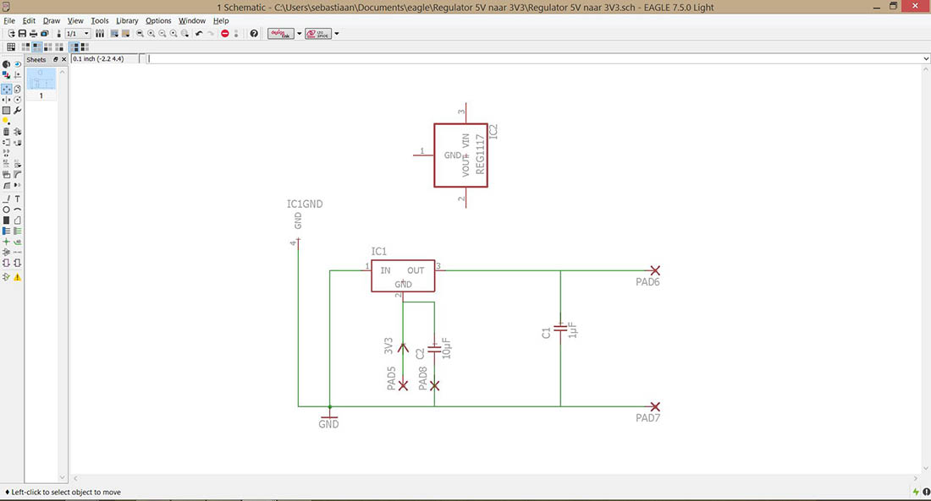Viewport: 931px width, 501px height.
Task: Open the CAM processor icon
Action: 44,34
